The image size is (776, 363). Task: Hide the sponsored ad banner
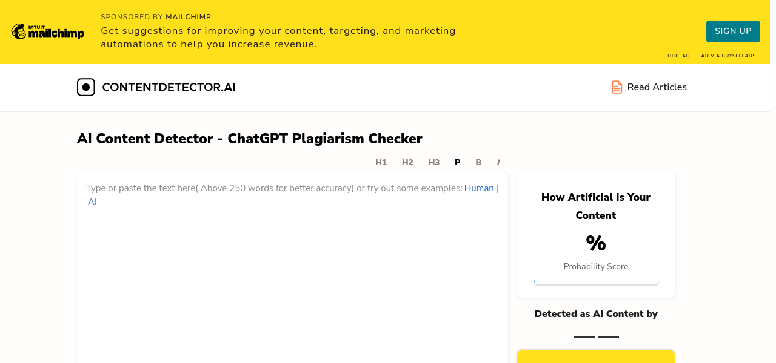[x=678, y=56]
